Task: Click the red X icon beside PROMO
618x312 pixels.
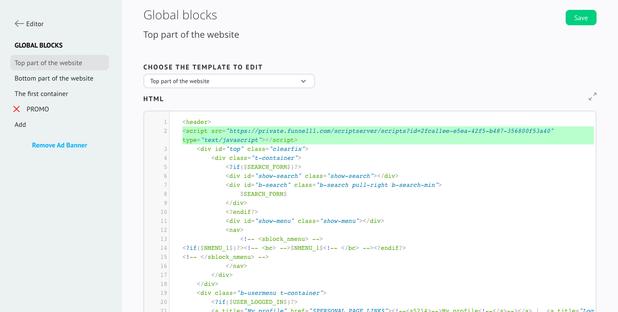Action: tap(17, 109)
